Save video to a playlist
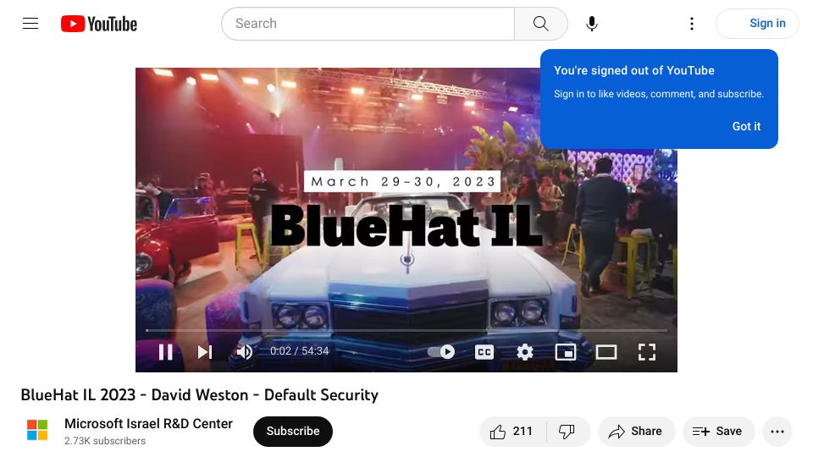The height and width of the screenshot is (457, 813). pos(718,431)
